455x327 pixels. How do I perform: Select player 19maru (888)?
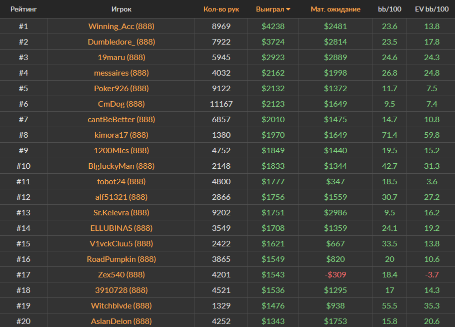121,58
